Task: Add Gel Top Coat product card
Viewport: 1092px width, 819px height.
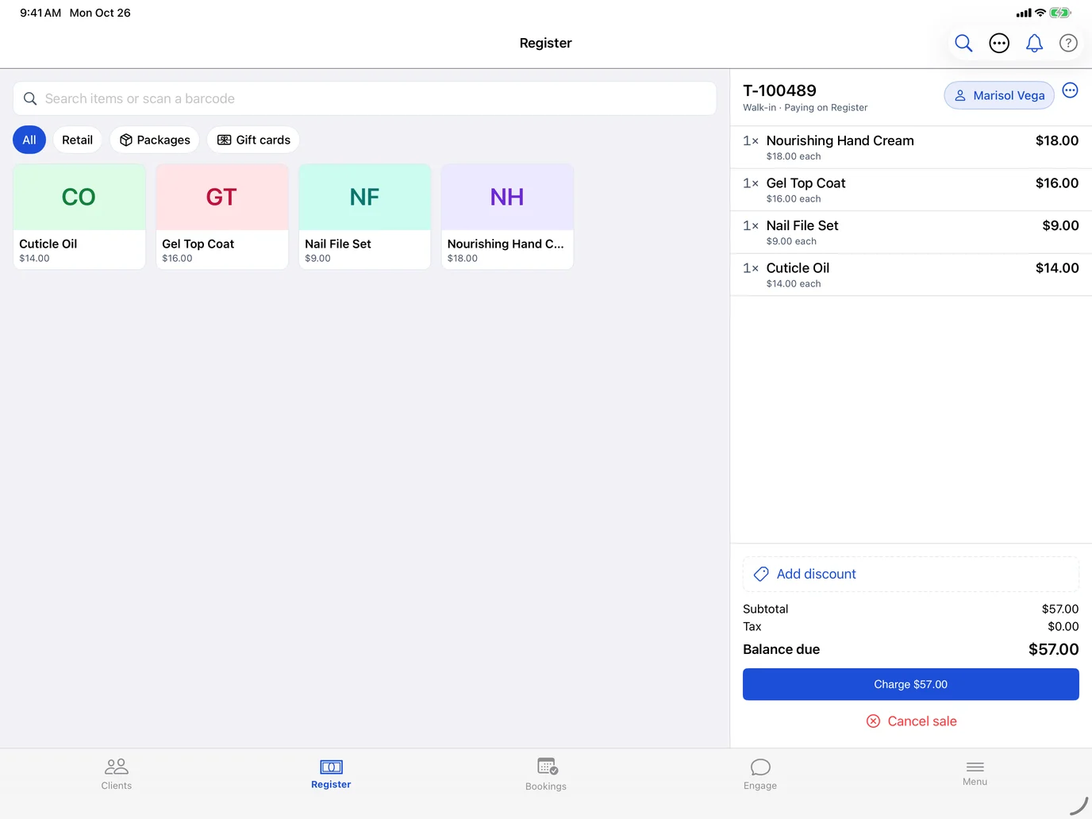Action: tap(222, 217)
